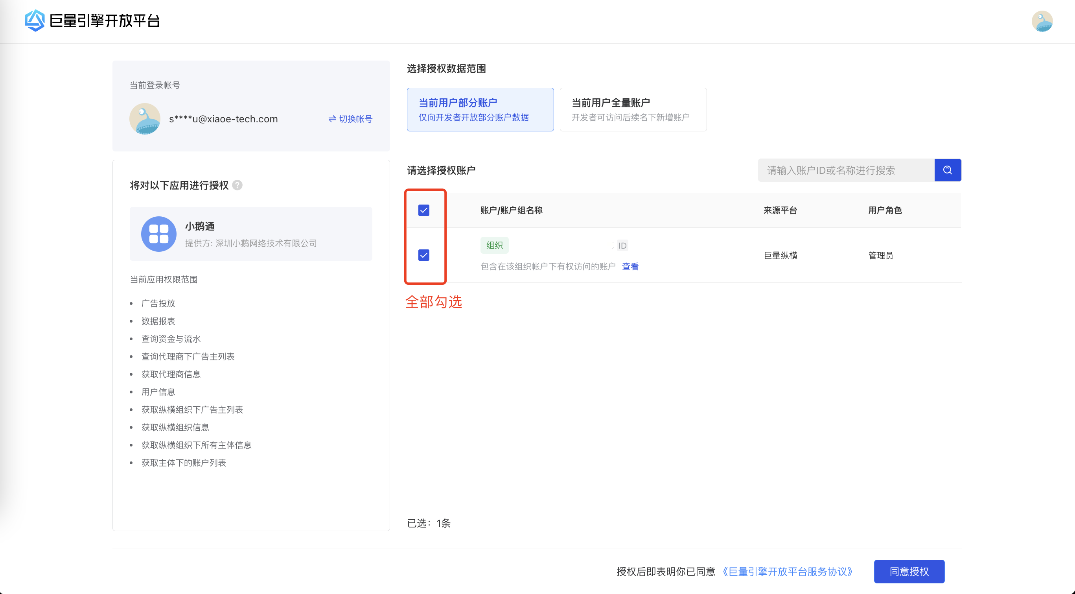Click the 获取代理商信息 permission item

[171, 374]
